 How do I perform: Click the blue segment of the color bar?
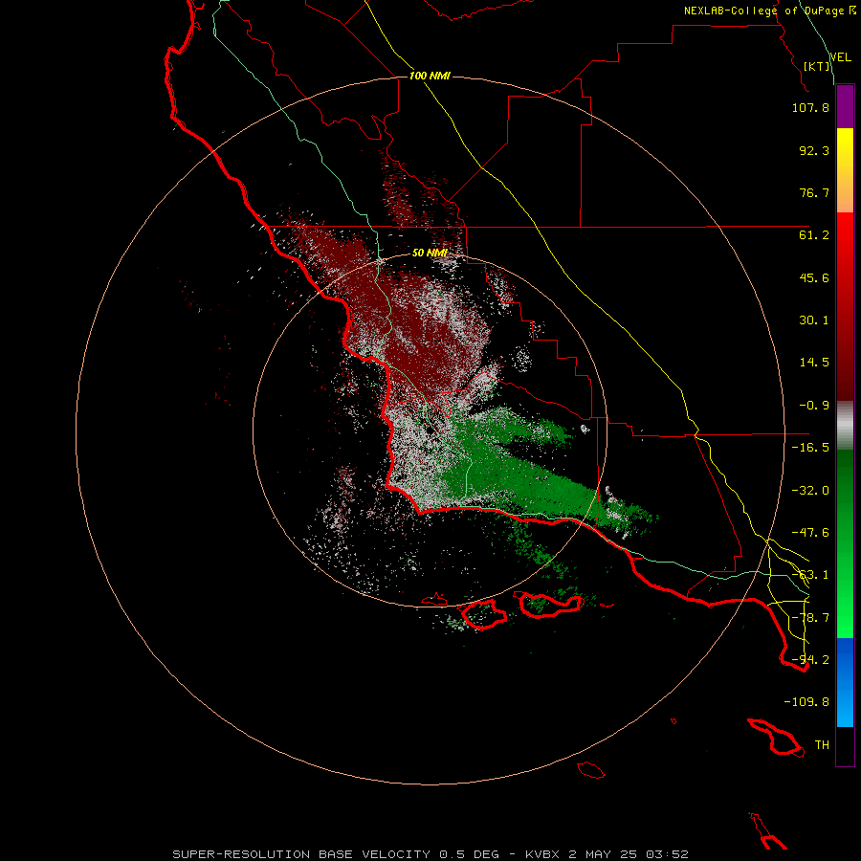pyautogui.click(x=845, y=682)
